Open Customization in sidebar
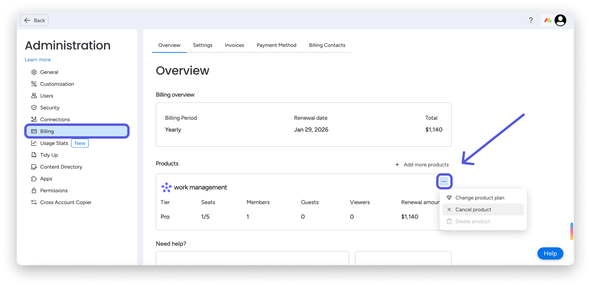 pos(57,84)
